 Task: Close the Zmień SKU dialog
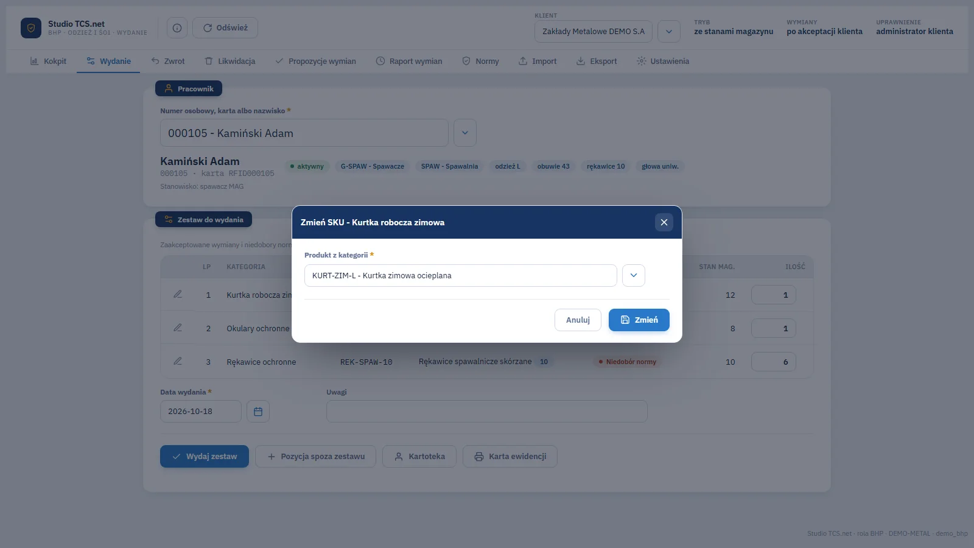click(x=664, y=222)
